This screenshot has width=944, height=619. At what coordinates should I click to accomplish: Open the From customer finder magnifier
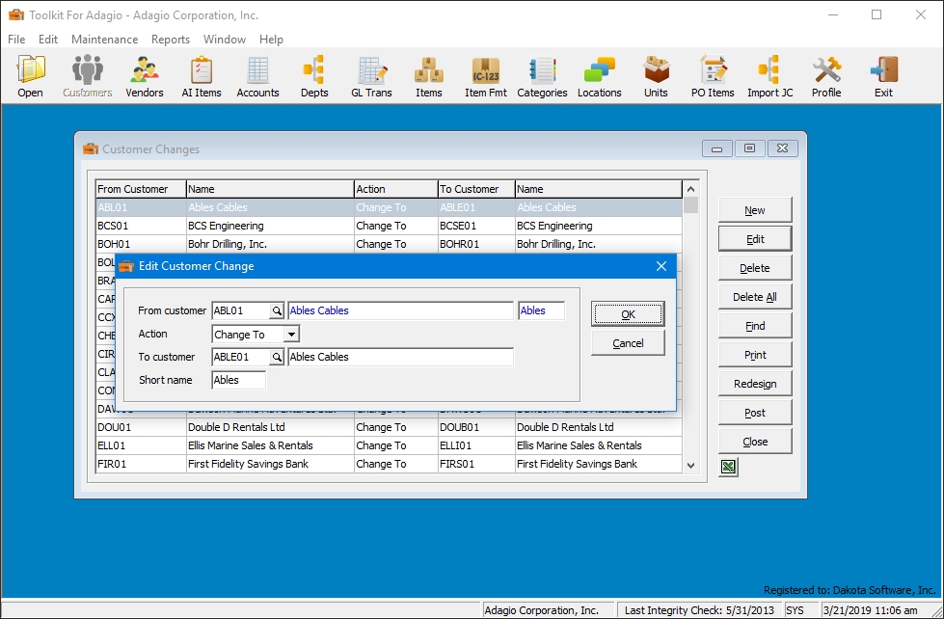(x=277, y=310)
